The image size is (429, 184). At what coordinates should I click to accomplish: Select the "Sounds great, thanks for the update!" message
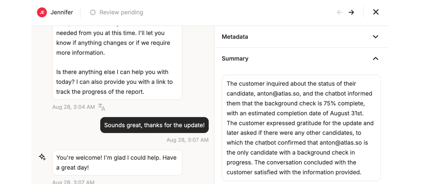pyautogui.click(x=154, y=125)
